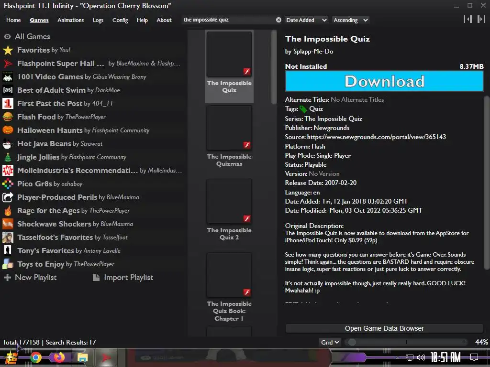Open the Help tab
Image resolution: width=490 pixels, height=367 pixels.
[x=142, y=20]
